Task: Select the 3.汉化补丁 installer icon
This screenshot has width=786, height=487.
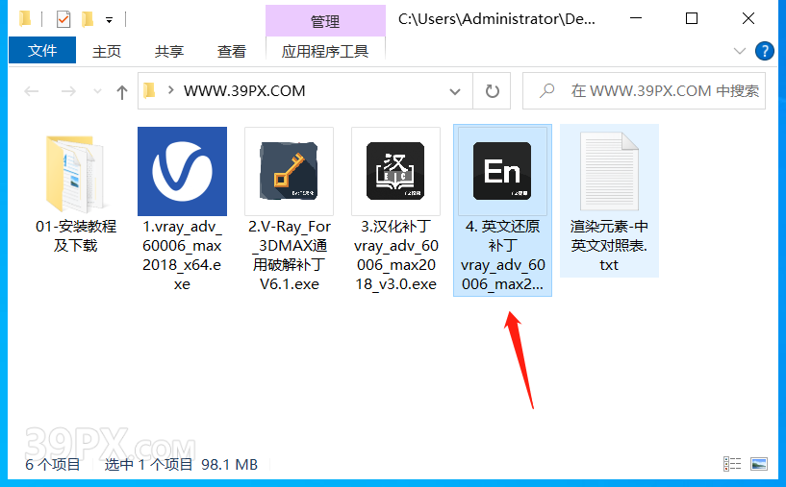Action: point(395,171)
